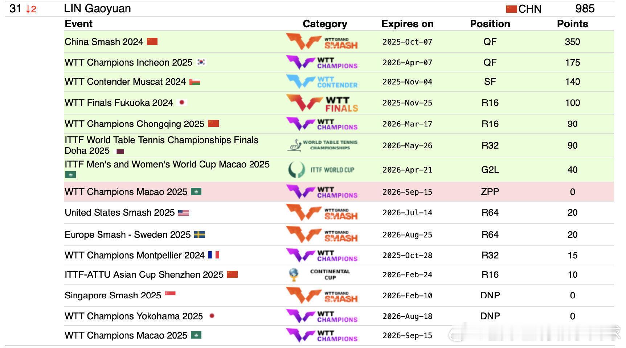Viewport: 626px width, 348px height.
Task: Click the WTT Champions logo in Yokohama 2025 row
Action: pyautogui.click(x=322, y=316)
